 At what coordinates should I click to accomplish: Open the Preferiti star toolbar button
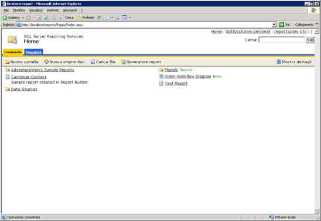[x=86, y=18]
